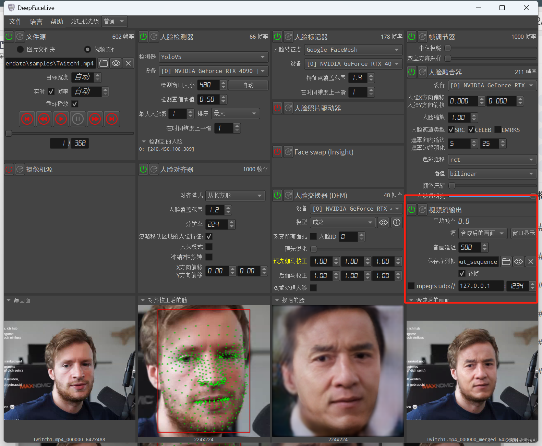Screen dimensions: 542x446
Task: Select 图片文件夹 radio option
Action: [21, 49]
